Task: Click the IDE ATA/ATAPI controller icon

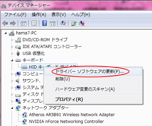Action: coord(18,47)
